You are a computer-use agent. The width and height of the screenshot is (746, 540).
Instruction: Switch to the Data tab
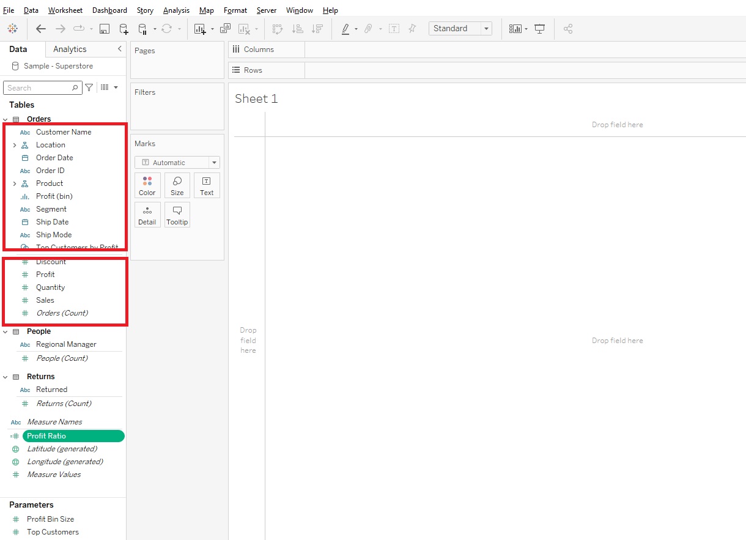click(18, 49)
